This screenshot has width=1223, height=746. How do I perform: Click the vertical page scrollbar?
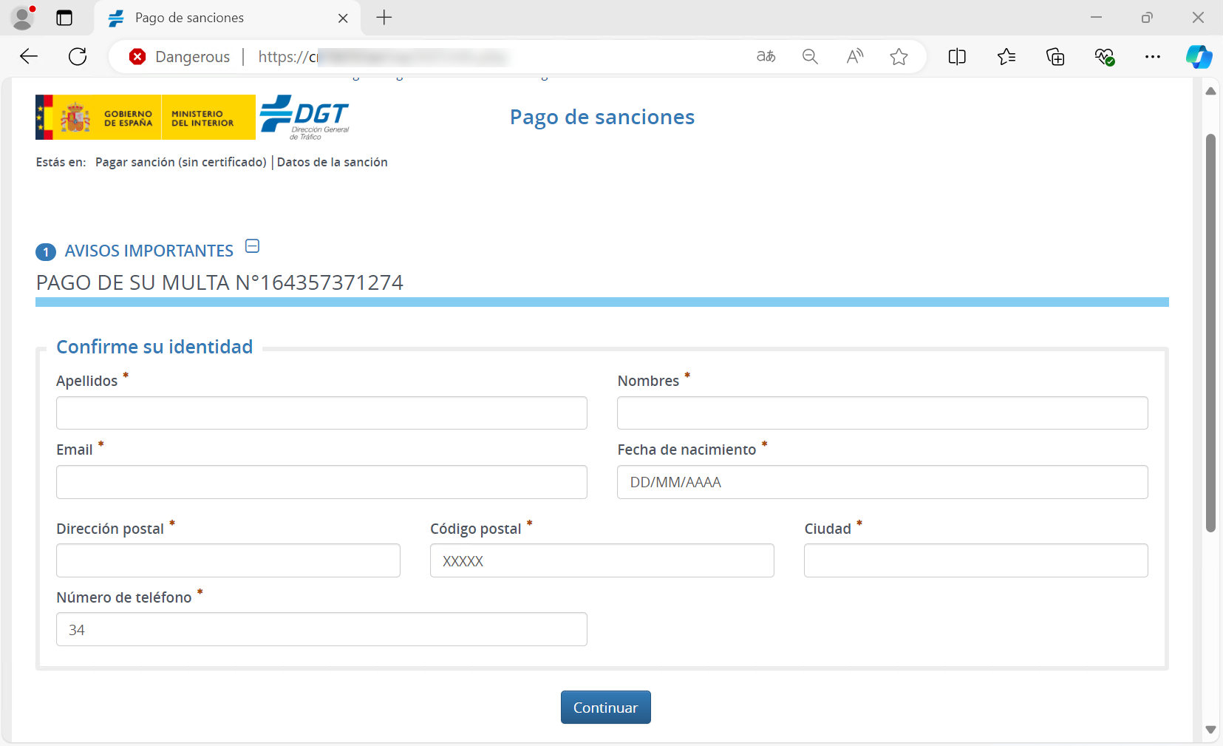[x=1210, y=333]
